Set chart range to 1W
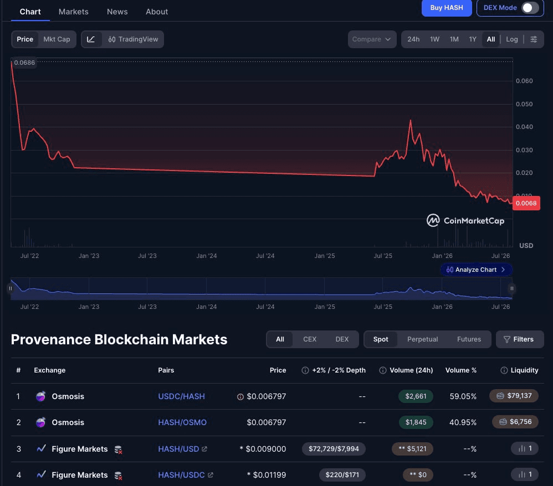This screenshot has height=486, width=553. [434, 39]
